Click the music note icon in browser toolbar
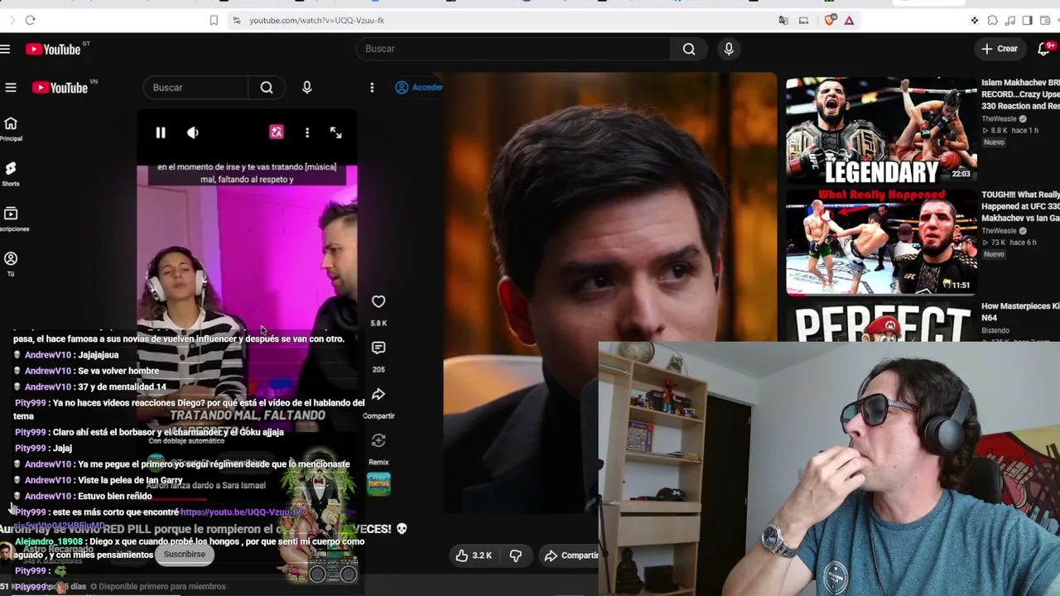The width and height of the screenshot is (1060, 596). click(x=1010, y=20)
